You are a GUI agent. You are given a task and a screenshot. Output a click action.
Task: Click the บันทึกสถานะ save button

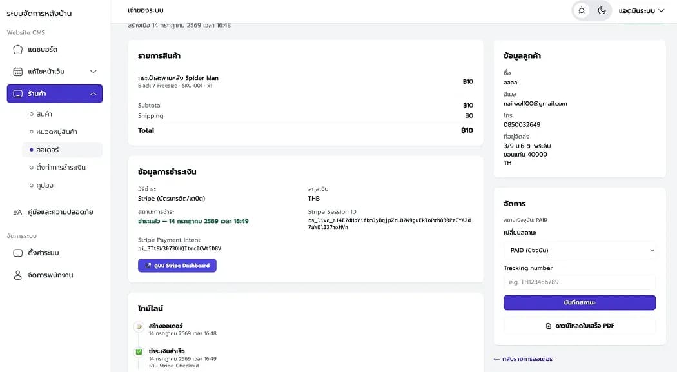pos(580,302)
